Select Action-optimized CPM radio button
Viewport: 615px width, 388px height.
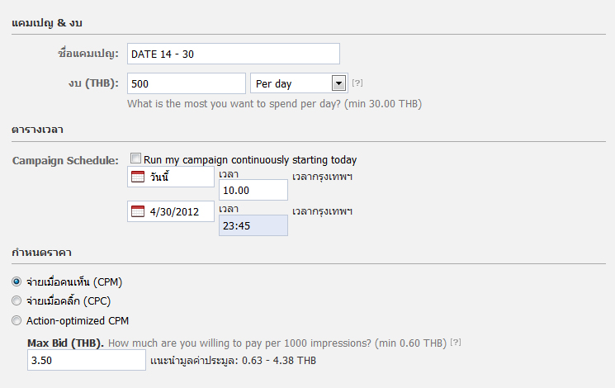click(x=17, y=320)
